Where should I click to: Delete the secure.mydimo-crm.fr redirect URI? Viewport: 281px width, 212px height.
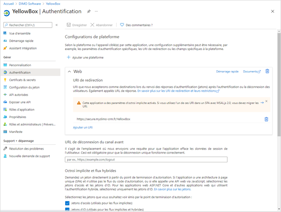click(266, 119)
